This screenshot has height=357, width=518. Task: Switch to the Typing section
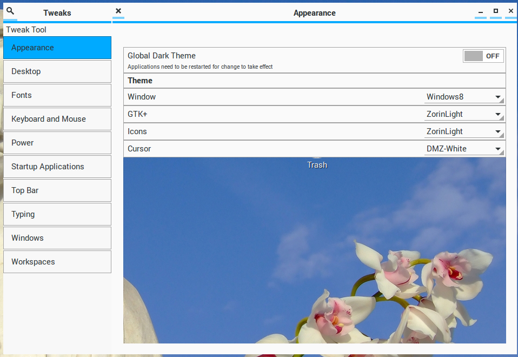coord(57,215)
